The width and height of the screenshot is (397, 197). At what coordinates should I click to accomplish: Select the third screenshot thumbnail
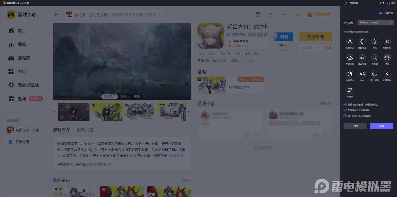coord(140,111)
